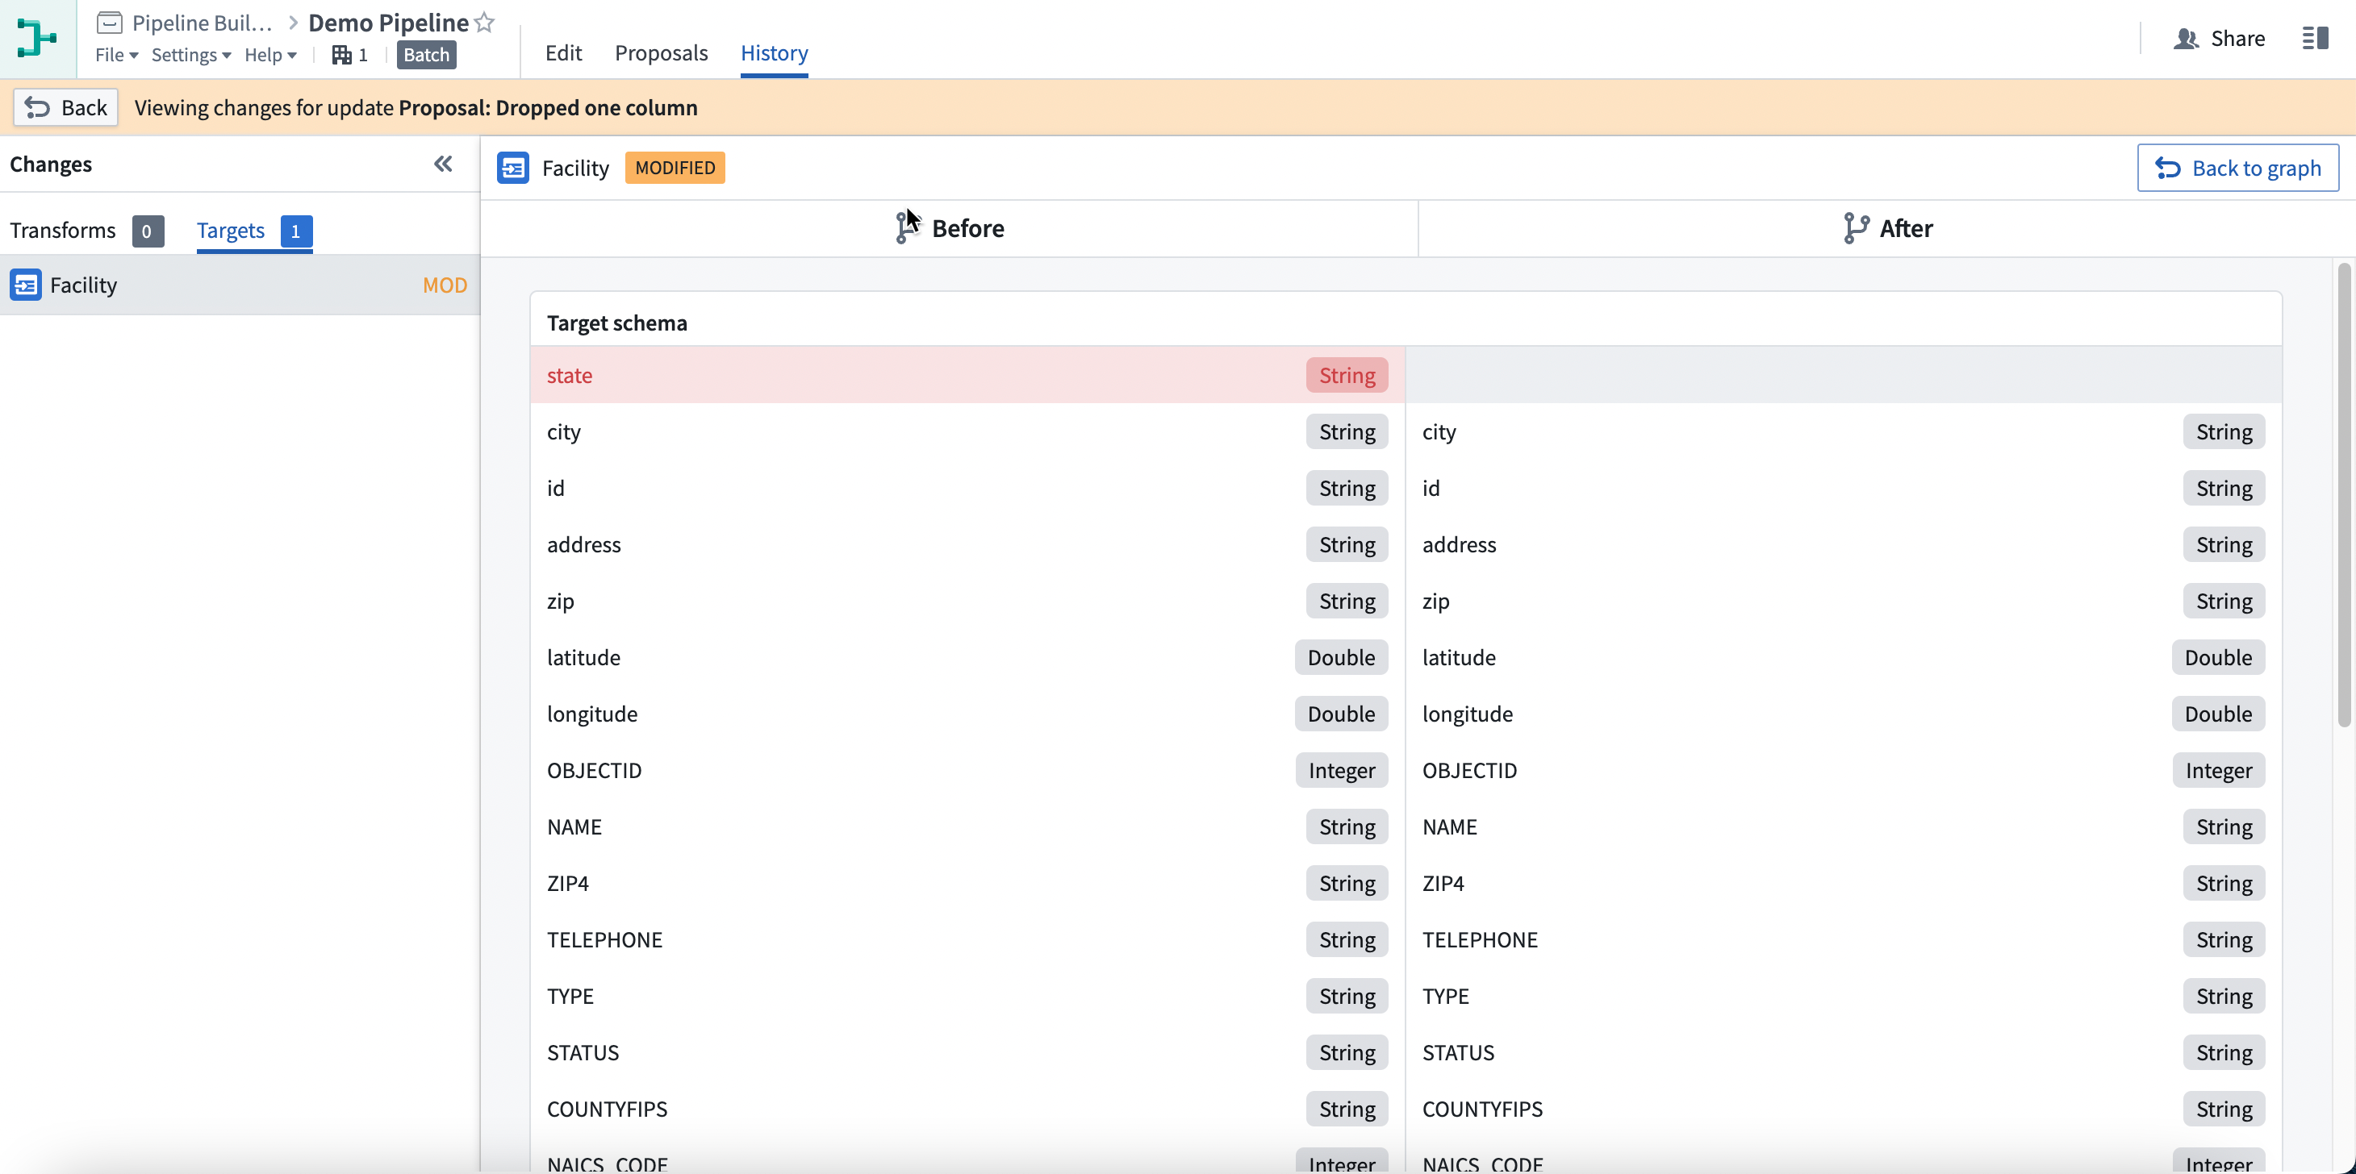Image resolution: width=2356 pixels, height=1174 pixels.
Task: Click the building icon showing 1 resource
Action: point(340,54)
